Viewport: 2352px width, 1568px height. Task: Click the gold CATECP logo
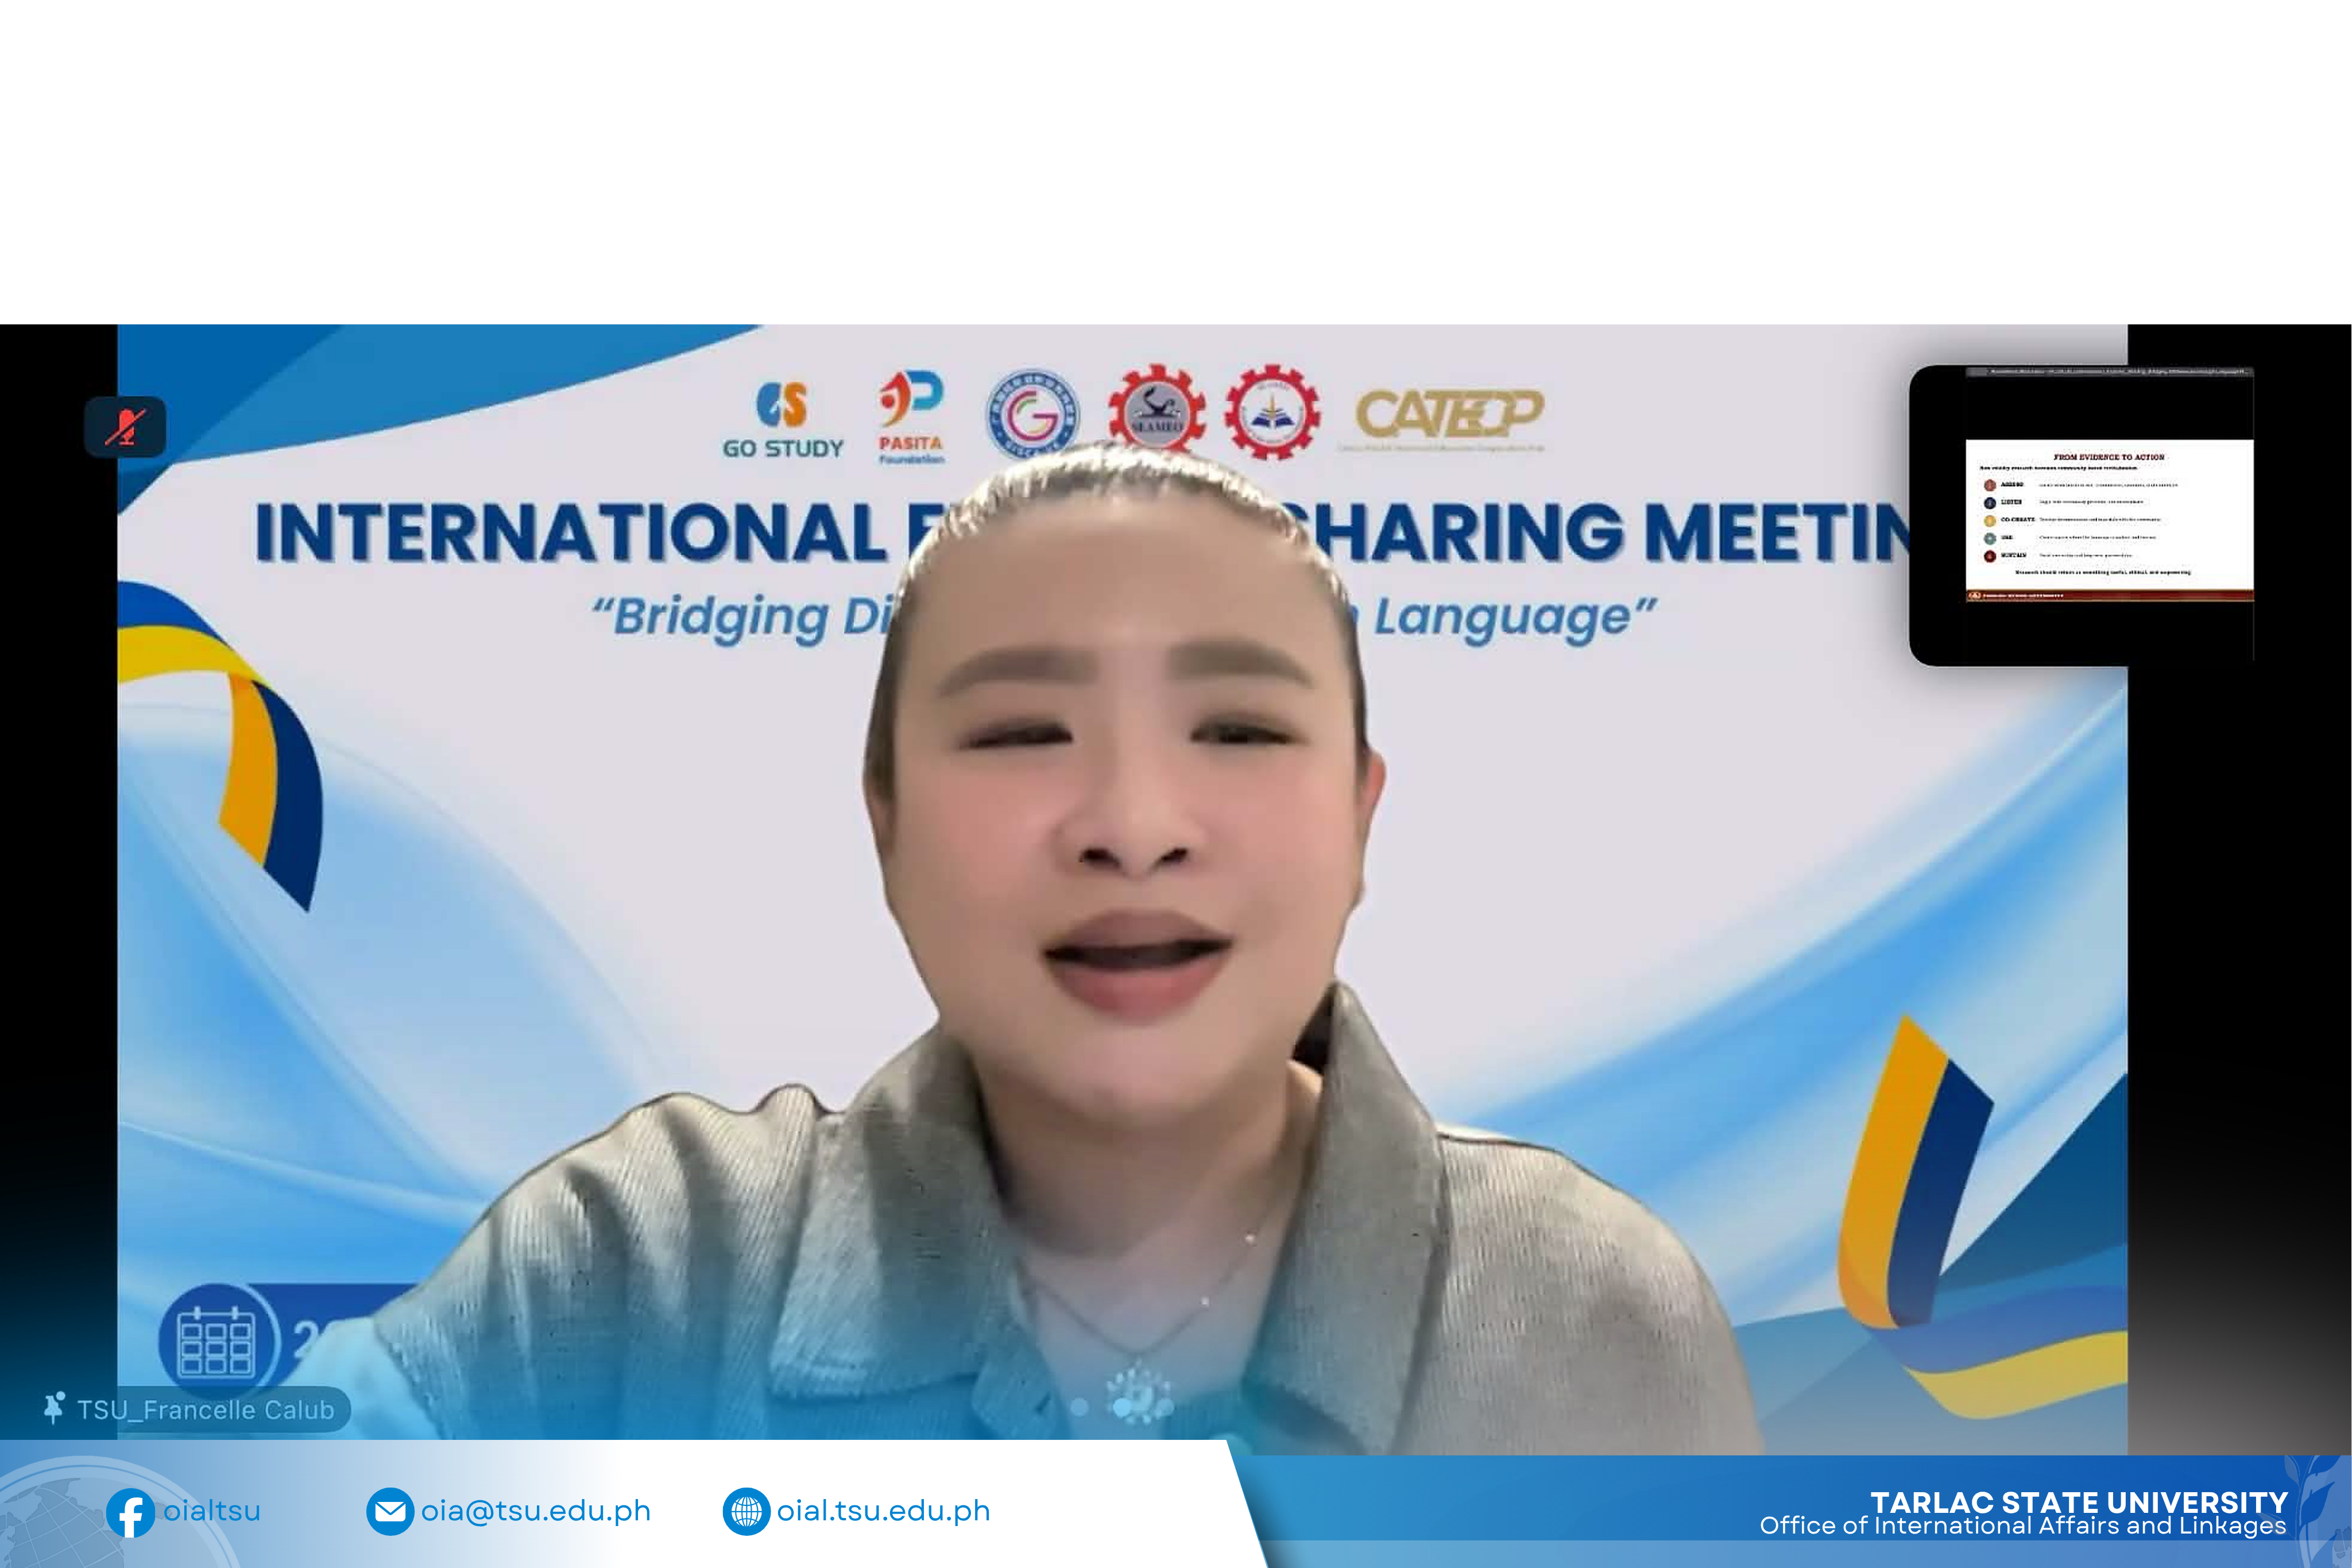1448,418
